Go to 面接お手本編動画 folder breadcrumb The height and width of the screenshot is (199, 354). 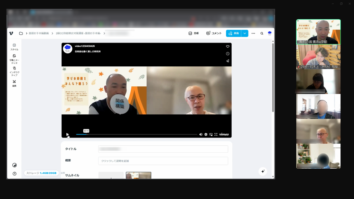pyautogui.click(x=39, y=34)
